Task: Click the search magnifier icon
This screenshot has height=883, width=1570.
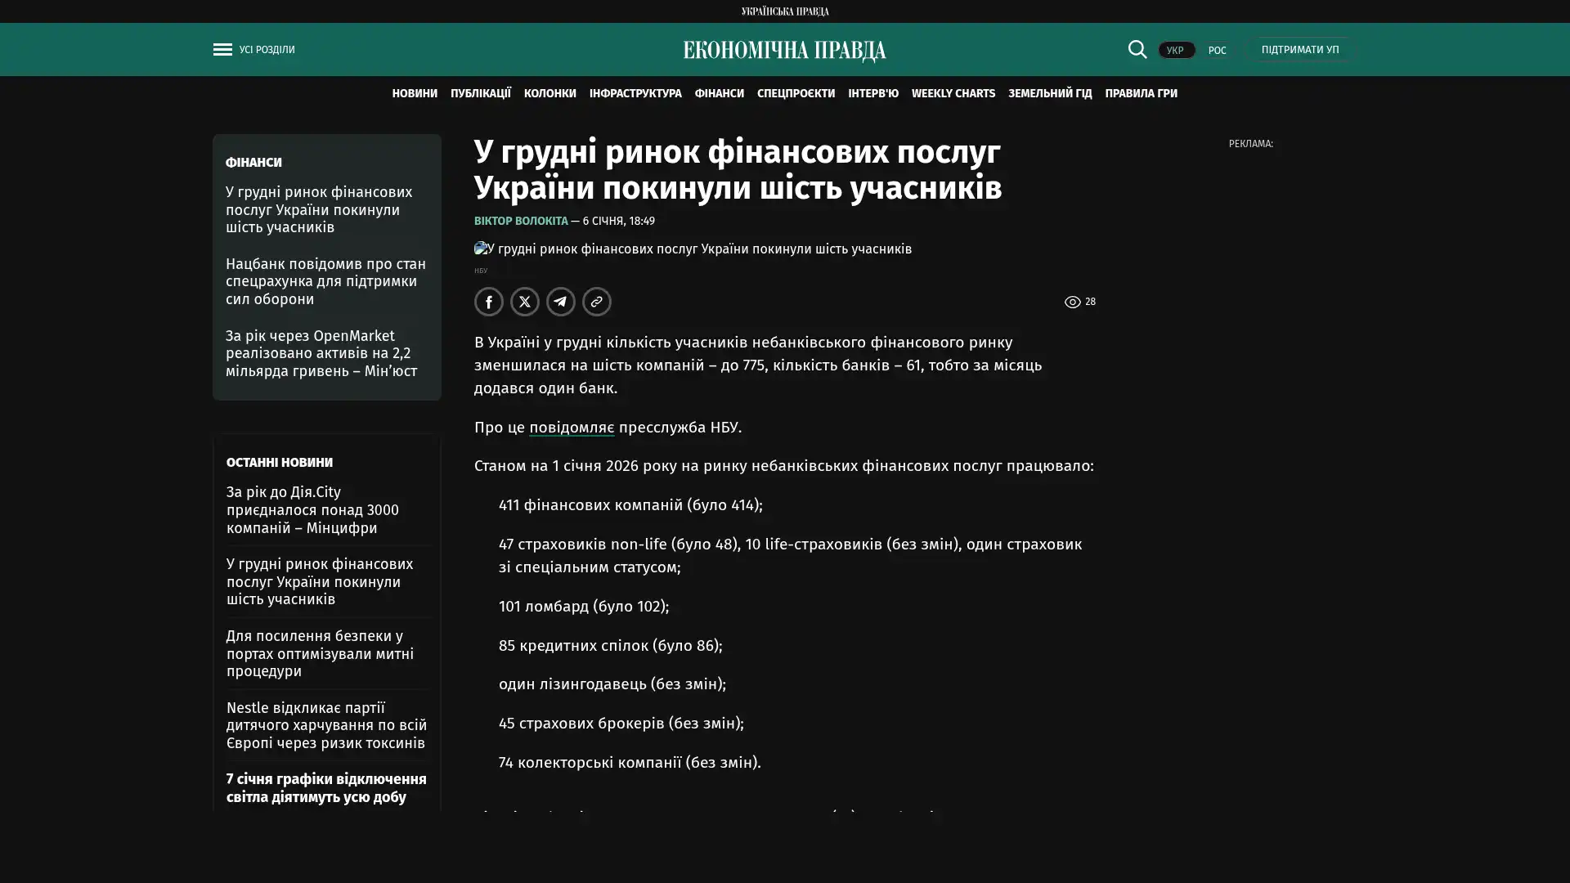Action: coord(1137,50)
